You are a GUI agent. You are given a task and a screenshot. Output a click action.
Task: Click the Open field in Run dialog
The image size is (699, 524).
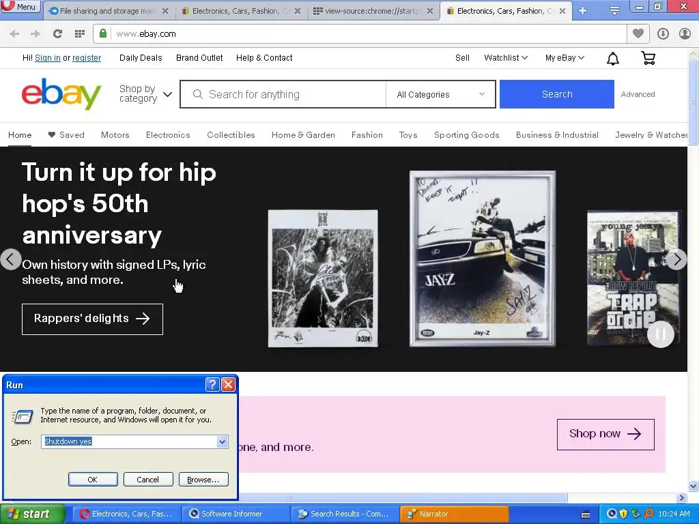click(x=129, y=441)
